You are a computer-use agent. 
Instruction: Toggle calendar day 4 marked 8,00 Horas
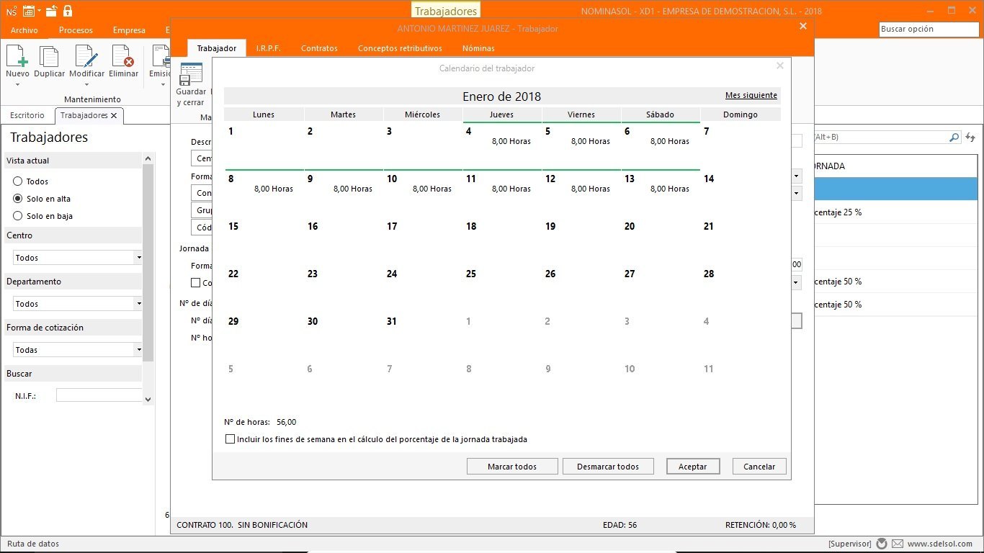501,145
